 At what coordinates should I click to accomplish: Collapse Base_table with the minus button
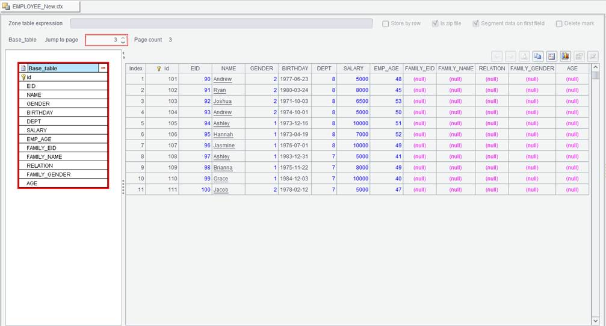tap(103, 68)
